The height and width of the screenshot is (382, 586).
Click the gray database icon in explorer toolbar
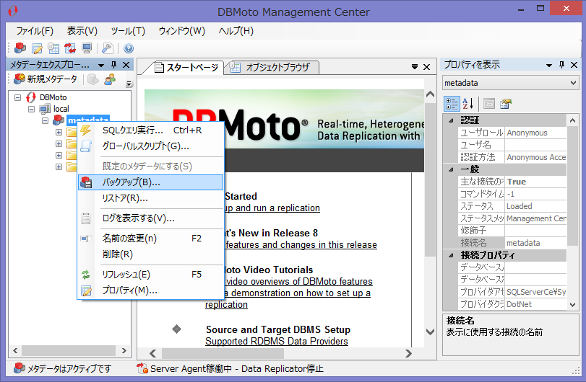[x=93, y=79]
